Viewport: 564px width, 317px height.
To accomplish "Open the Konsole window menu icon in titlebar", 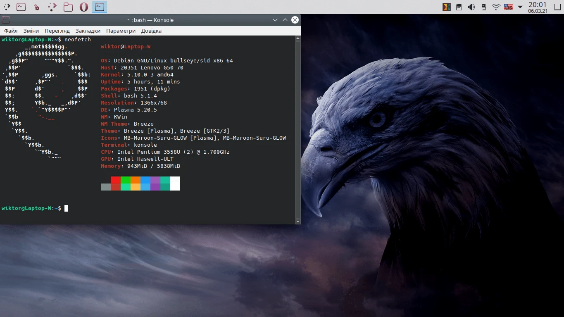I will tap(6, 20).
